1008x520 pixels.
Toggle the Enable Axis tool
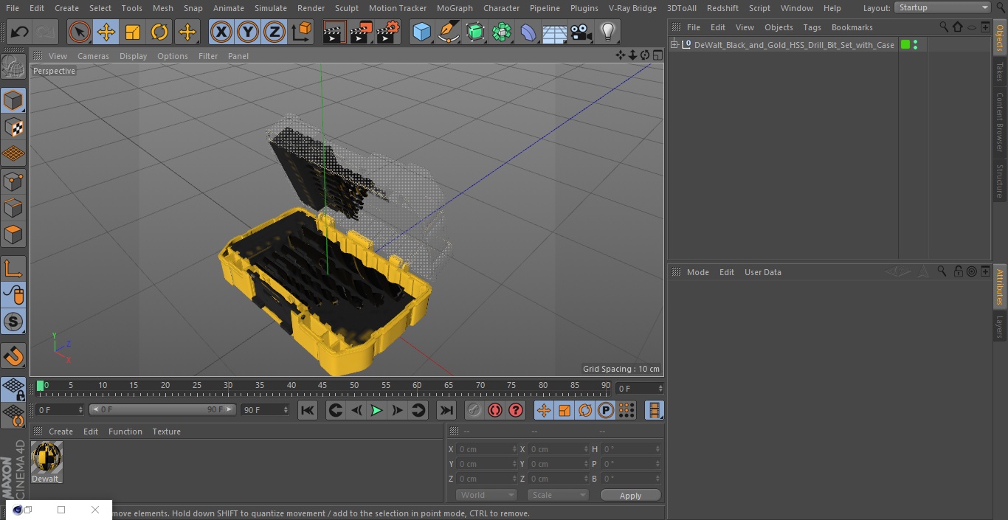coord(13,268)
